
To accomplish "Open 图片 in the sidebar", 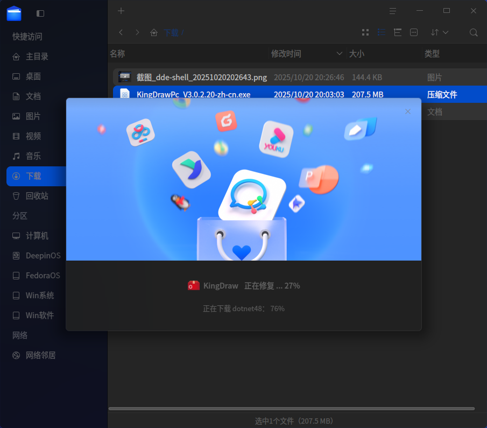I will pos(33,116).
